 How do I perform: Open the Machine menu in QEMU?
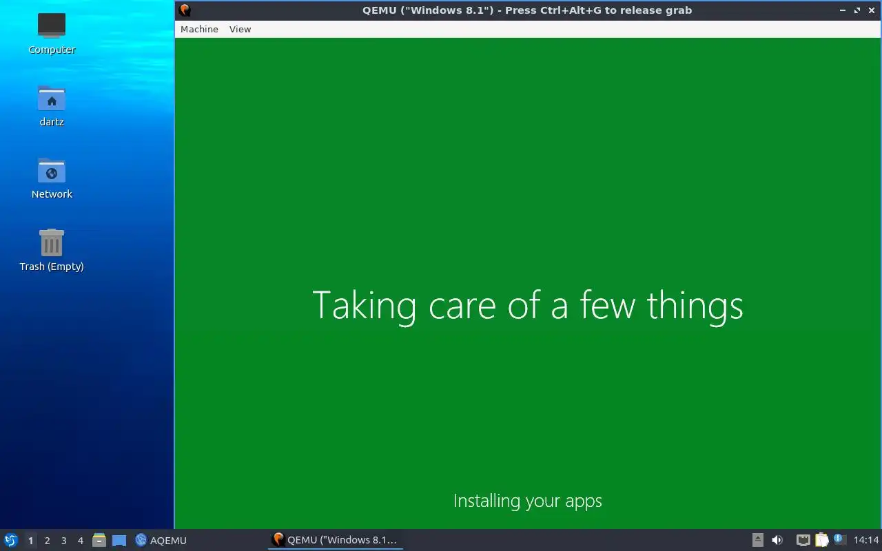click(x=199, y=29)
